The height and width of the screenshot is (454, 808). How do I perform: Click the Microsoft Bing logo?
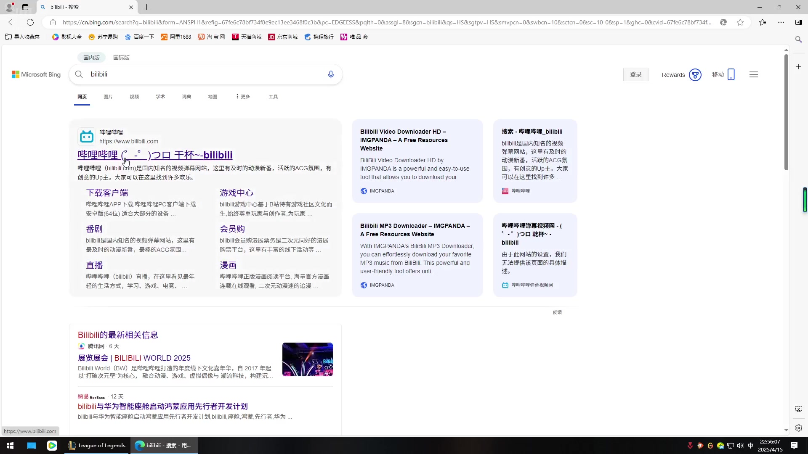click(36, 74)
